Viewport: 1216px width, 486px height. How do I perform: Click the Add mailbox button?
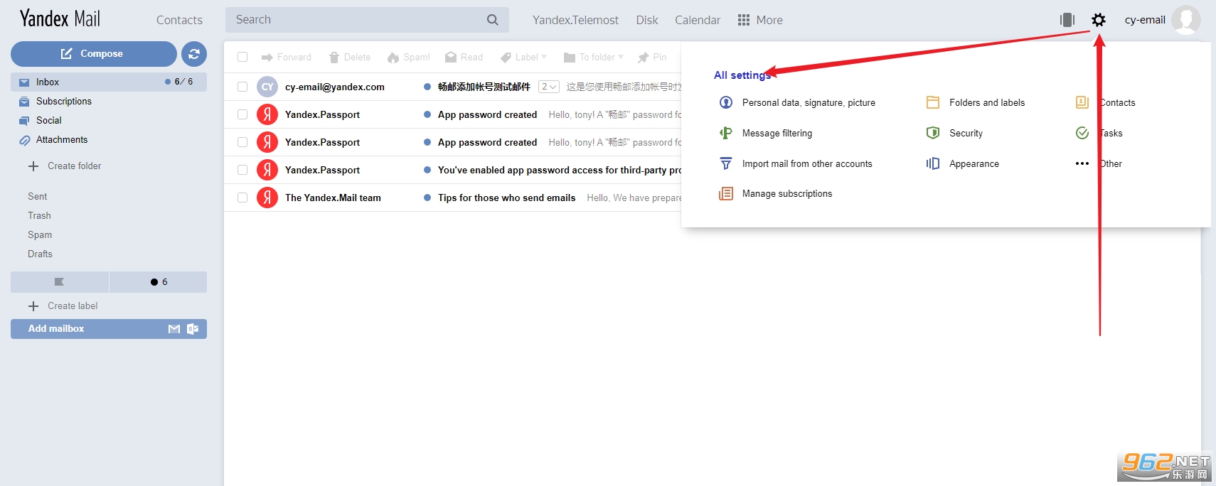[109, 329]
